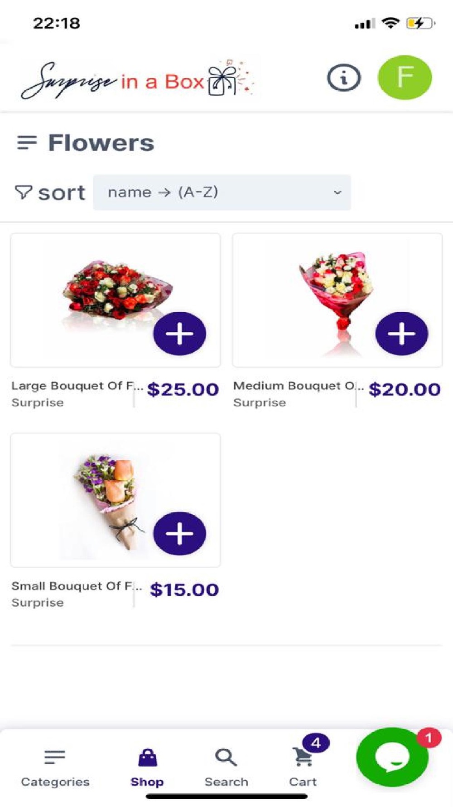This screenshot has height=807, width=453.
Task: Tap the sort filter funnel icon
Action: pyautogui.click(x=23, y=192)
